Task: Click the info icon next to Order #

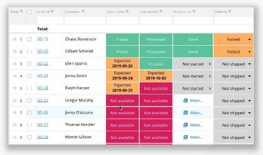Action: click(x=52, y=11)
